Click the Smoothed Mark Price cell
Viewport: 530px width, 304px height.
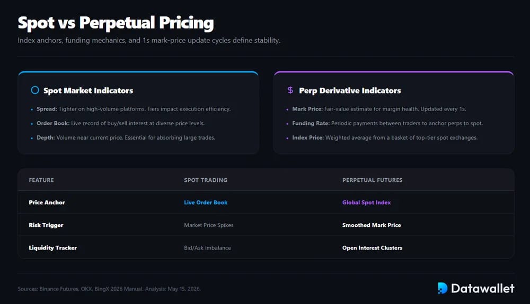(x=372, y=225)
